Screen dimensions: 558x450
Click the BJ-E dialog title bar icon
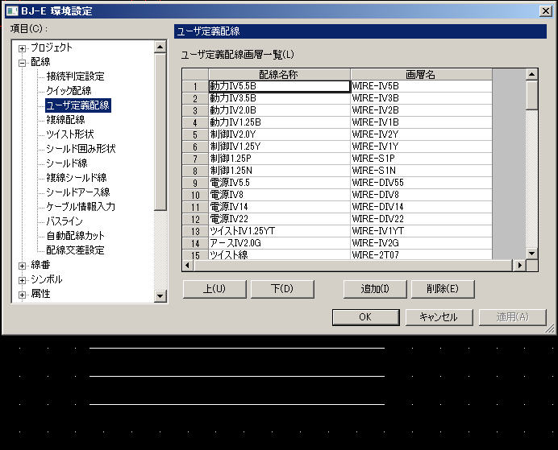(12, 11)
